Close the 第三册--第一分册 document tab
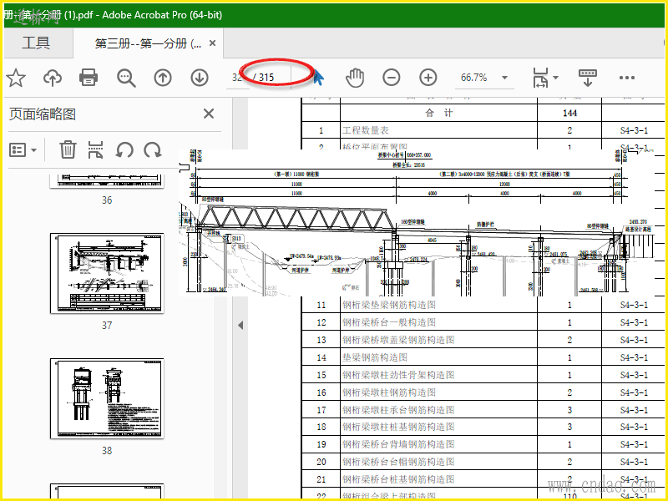668x501 pixels. 213,43
